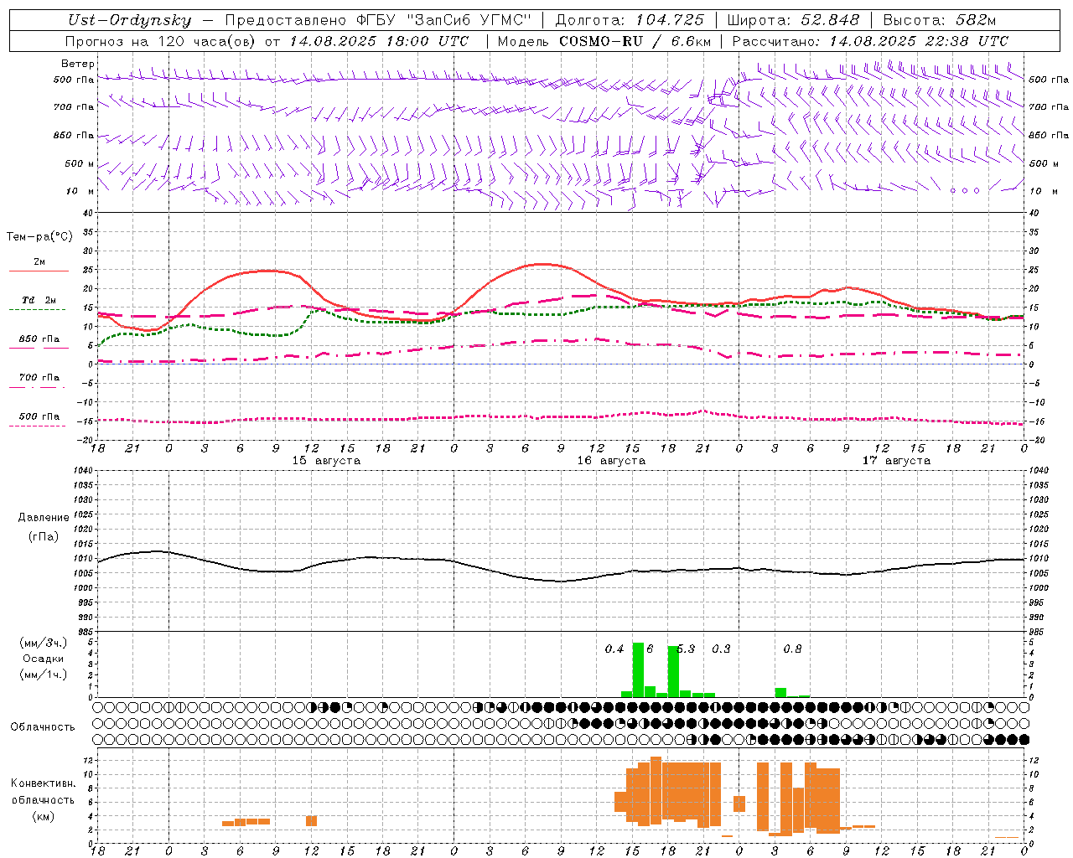Select the Td 2м dew point legend entry

tap(39, 300)
